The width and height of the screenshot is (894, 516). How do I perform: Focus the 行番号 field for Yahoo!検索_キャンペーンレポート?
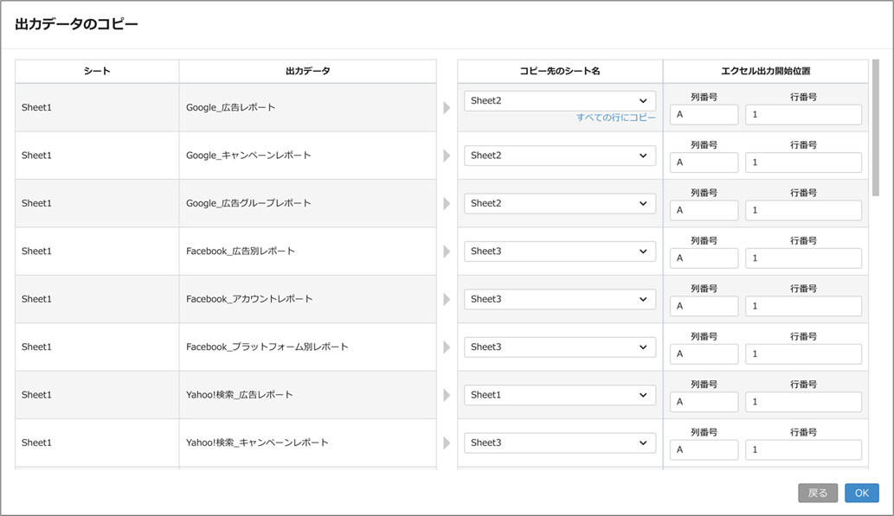pyautogui.click(x=803, y=449)
